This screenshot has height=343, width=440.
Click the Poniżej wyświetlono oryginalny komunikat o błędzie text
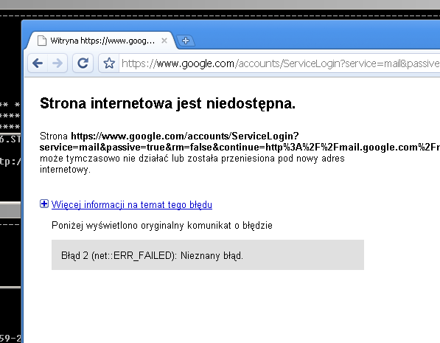[162, 226]
